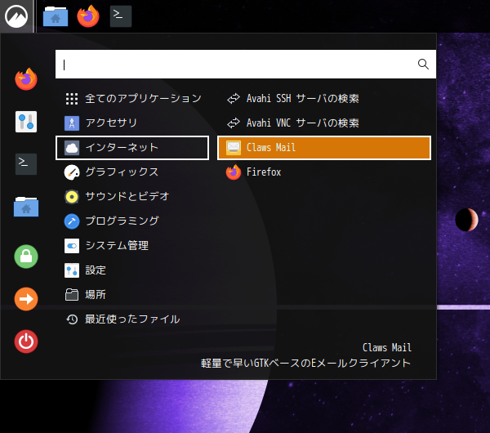Screen dimensions: 490x433
Task: Open the Whisker menu mountain logo button
Action: click(x=16, y=16)
